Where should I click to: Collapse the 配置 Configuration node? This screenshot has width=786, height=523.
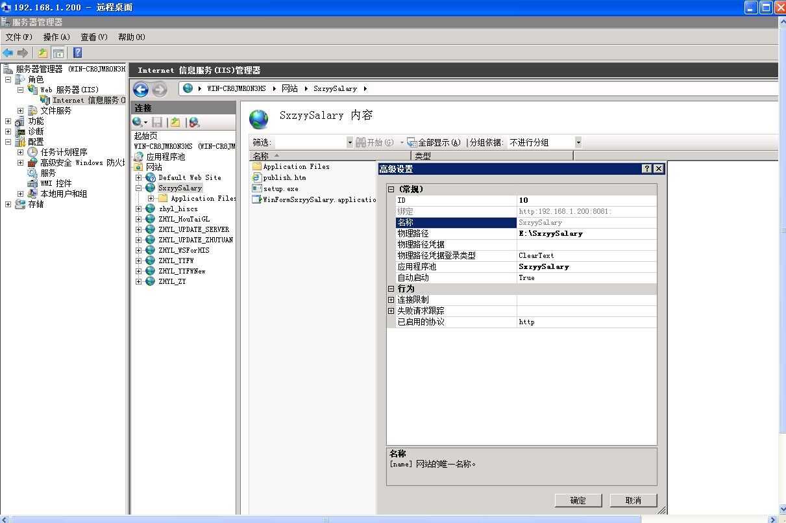[8, 142]
